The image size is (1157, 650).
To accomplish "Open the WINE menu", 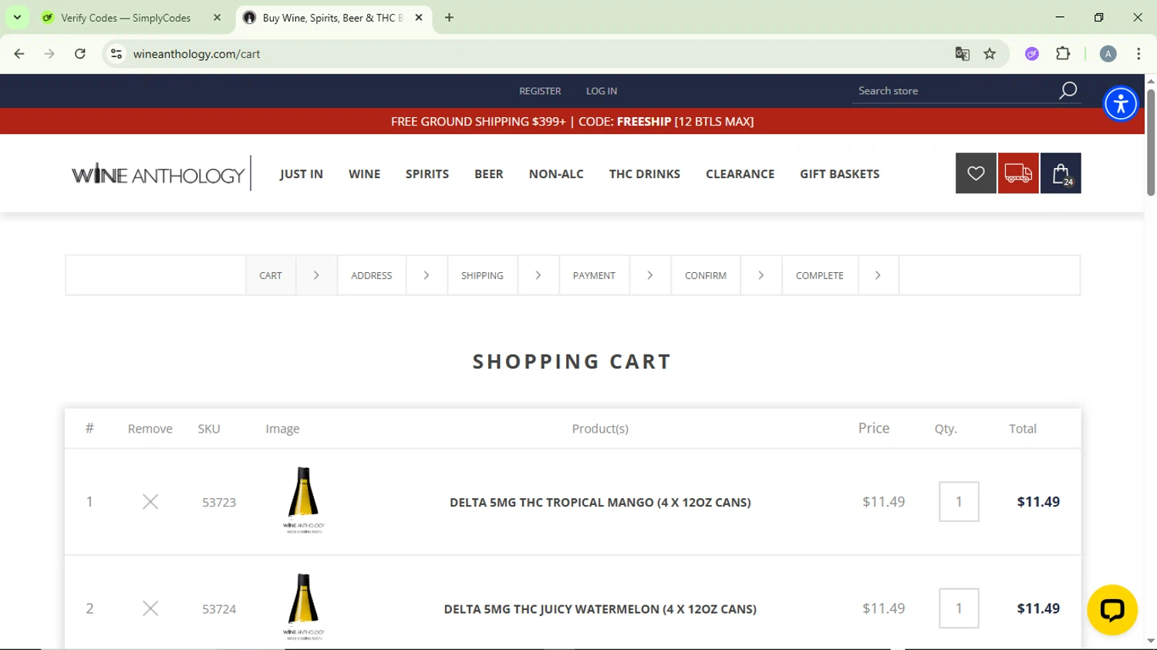I will (365, 174).
